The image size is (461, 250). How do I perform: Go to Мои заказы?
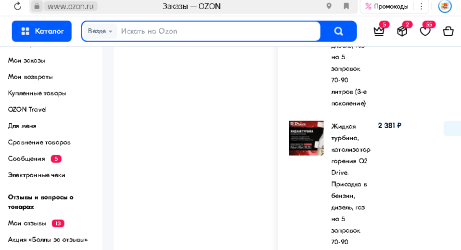[x=26, y=60]
